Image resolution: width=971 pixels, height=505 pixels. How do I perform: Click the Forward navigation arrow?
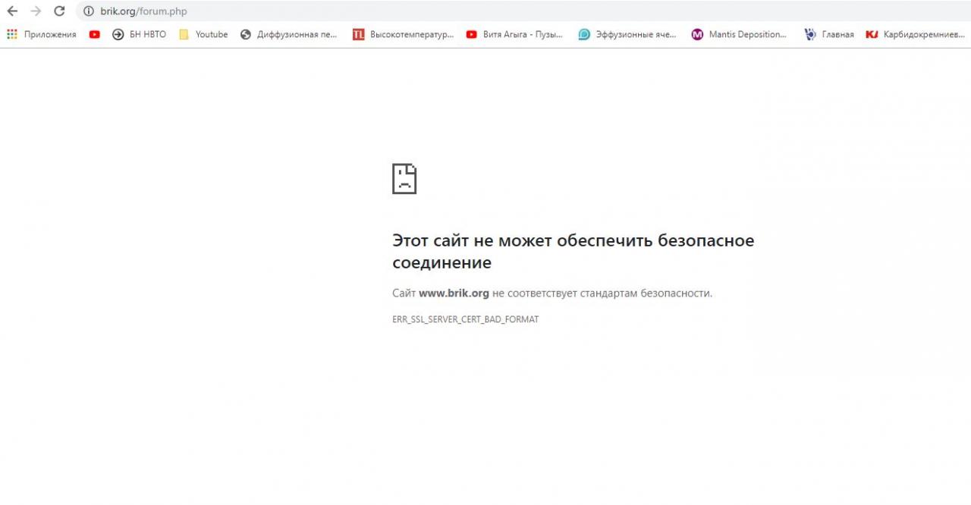pos(36,11)
